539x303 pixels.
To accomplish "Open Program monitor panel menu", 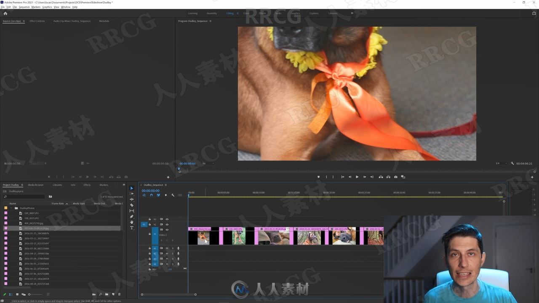I will click(211, 21).
